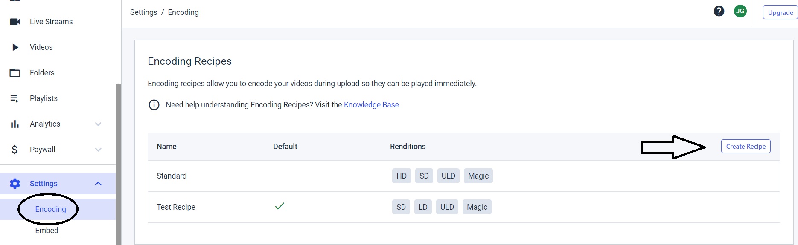Click the default checkmark for Test Recipe
This screenshot has width=798, height=245.
click(280, 206)
